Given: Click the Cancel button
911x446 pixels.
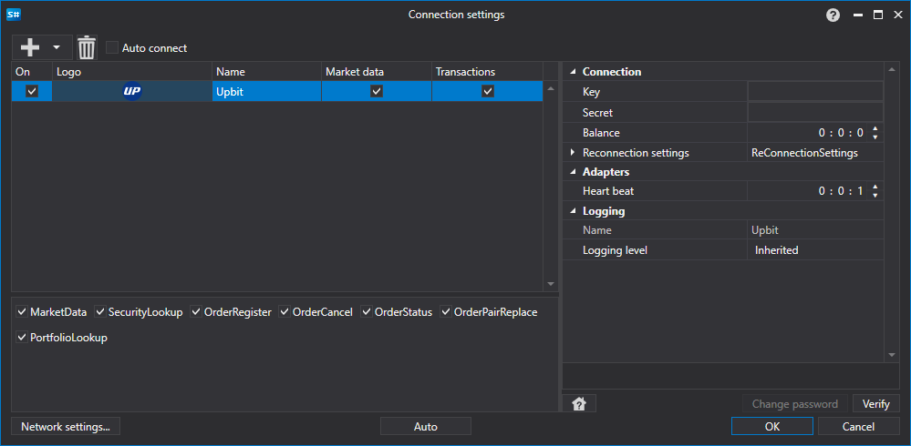Looking at the screenshot, I should (x=858, y=427).
